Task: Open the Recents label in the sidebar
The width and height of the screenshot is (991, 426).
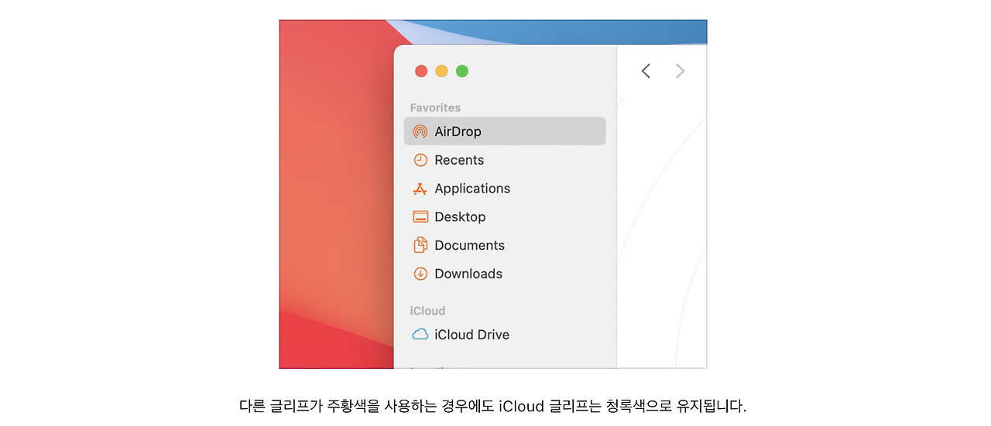Action: point(459,160)
